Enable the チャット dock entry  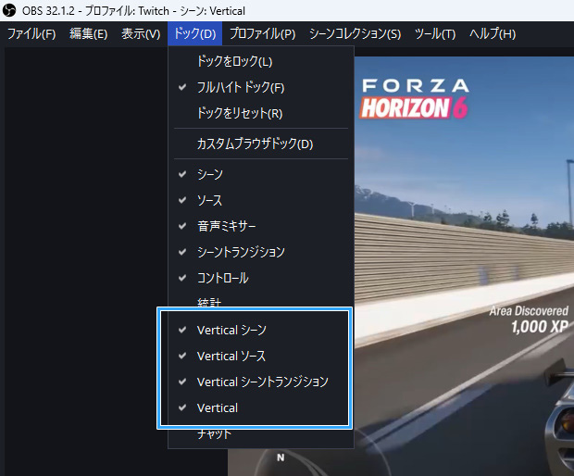(261, 436)
